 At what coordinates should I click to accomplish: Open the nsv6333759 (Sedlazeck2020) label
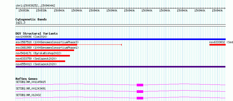36,59
